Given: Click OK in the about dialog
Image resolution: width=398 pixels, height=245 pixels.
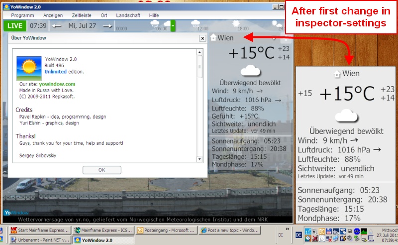Looking at the screenshot, I should point(102,170).
